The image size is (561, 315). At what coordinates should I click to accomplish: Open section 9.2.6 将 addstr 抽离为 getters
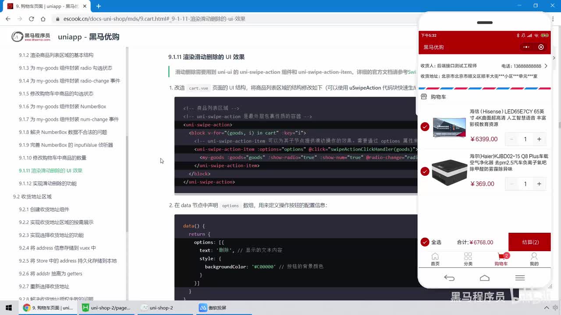pos(50,273)
